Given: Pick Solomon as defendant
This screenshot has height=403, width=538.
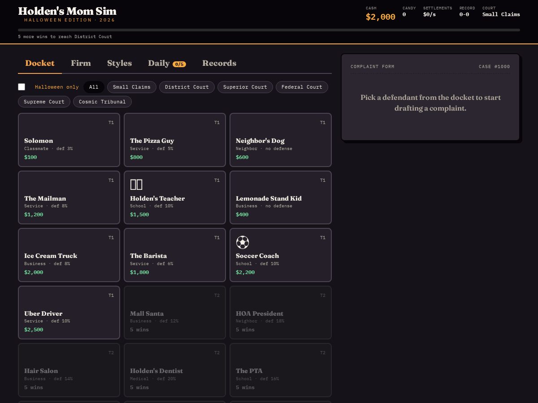Looking at the screenshot, I should click(69, 140).
